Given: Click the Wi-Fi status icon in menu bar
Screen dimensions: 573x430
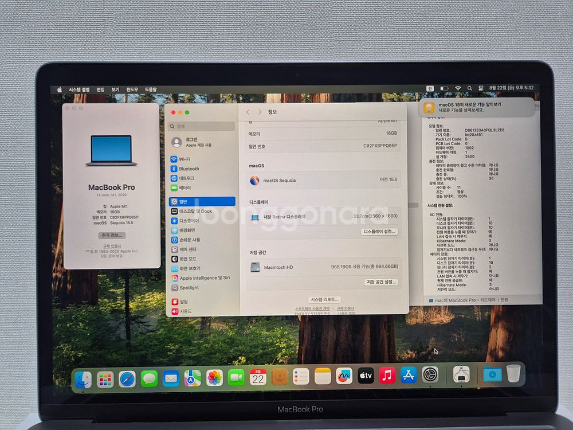Looking at the screenshot, I should click(x=458, y=88).
